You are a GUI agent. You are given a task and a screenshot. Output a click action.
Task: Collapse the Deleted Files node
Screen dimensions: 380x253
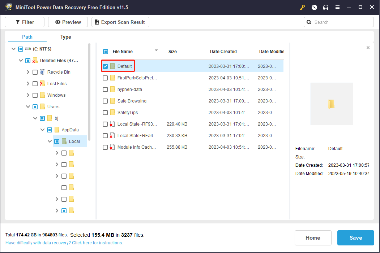click(21, 61)
